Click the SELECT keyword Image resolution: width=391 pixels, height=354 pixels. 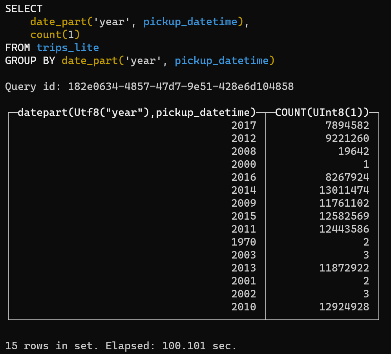tap(24, 9)
